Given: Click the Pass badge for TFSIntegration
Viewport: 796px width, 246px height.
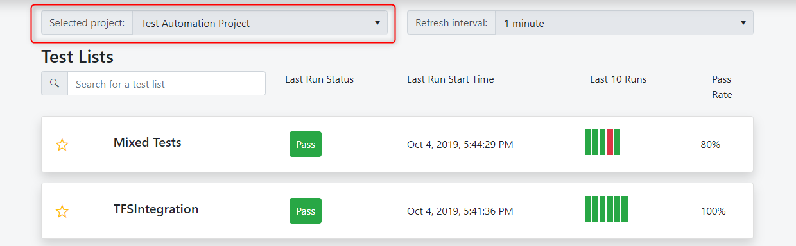Looking at the screenshot, I should click(x=306, y=211).
